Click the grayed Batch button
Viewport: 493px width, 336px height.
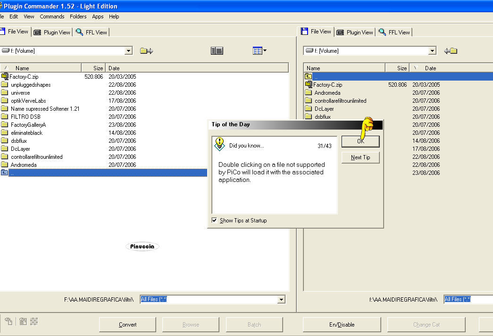click(254, 324)
